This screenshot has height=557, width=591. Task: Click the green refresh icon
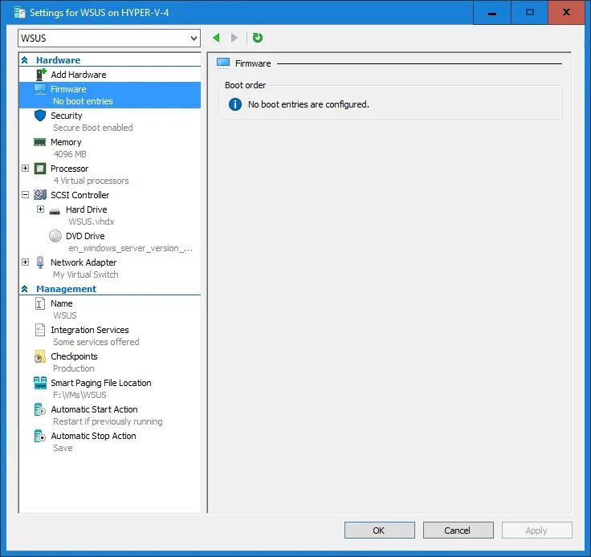click(x=258, y=38)
